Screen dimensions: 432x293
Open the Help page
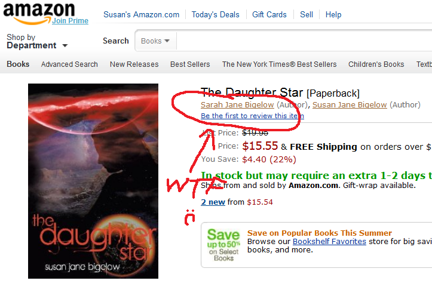click(x=333, y=14)
